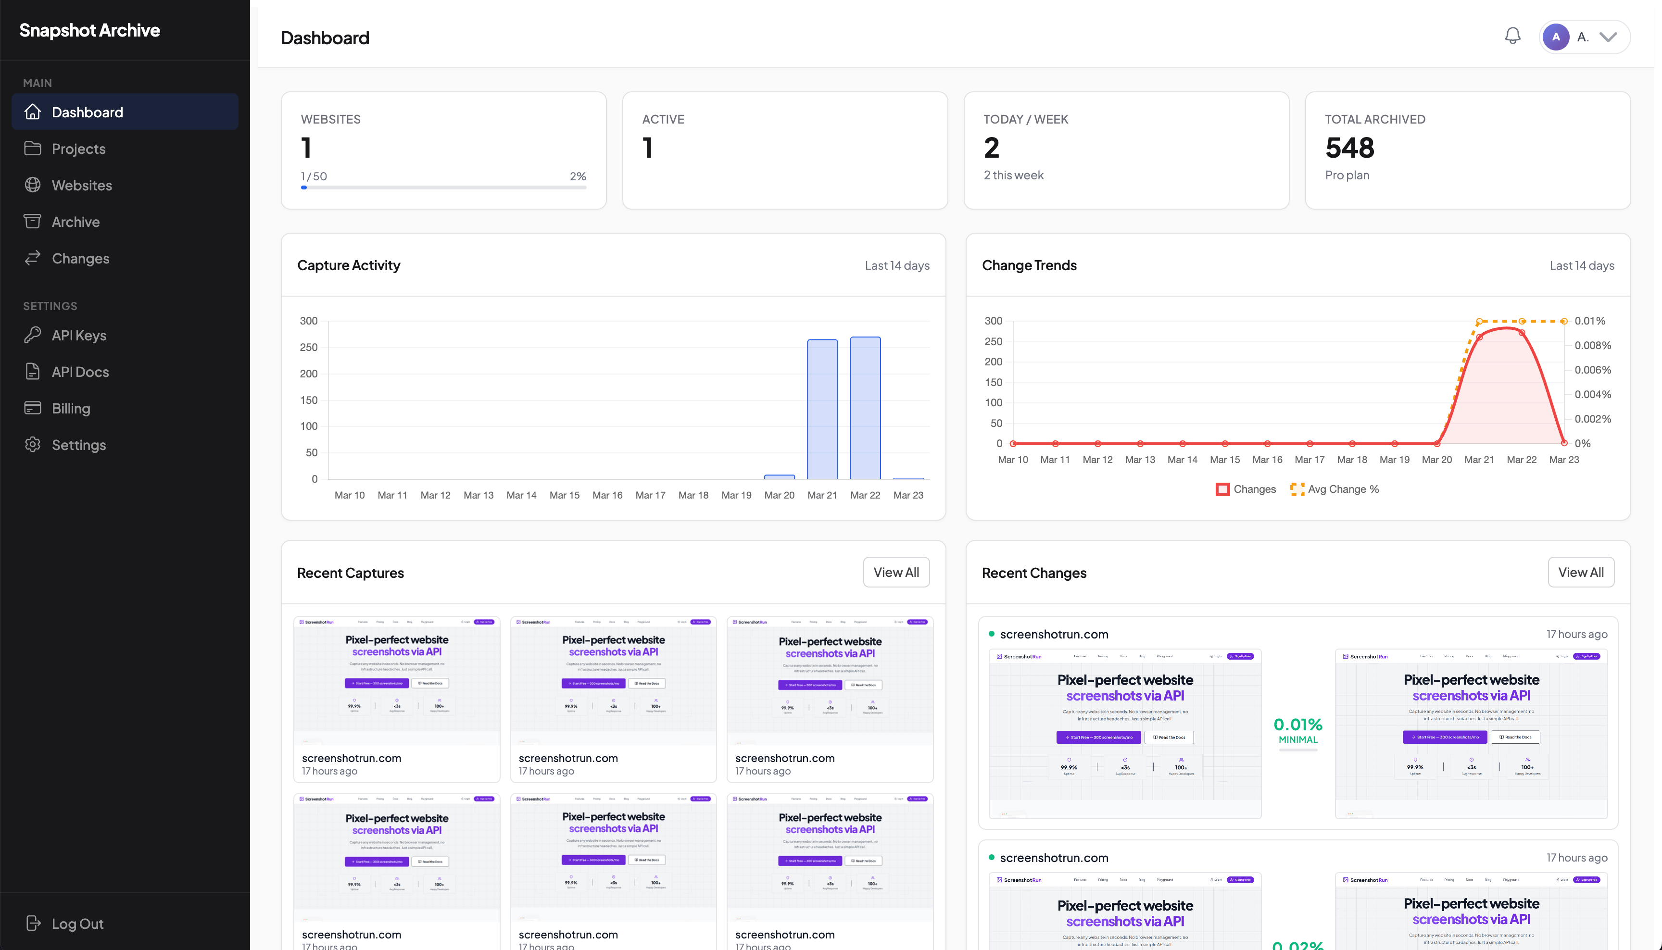This screenshot has height=950, width=1662.
Task: Open Projects from the sidebar
Action: [125, 148]
